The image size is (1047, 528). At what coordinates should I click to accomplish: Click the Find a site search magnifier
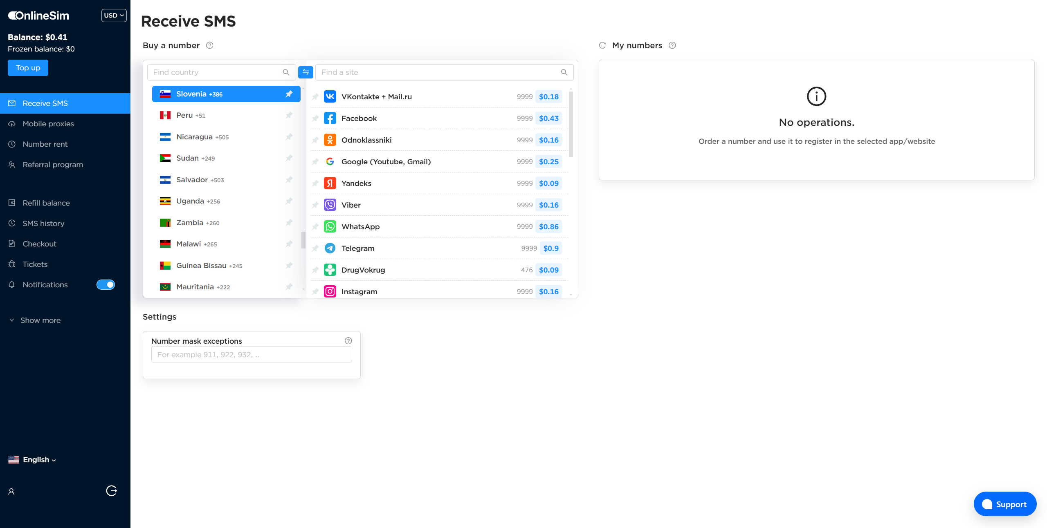pos(564,72)
